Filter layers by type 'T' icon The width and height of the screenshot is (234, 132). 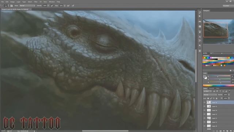[220, 91]
